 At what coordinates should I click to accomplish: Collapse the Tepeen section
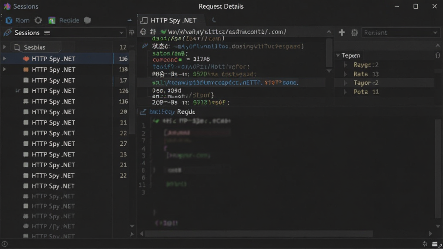(x=338, y=55)
